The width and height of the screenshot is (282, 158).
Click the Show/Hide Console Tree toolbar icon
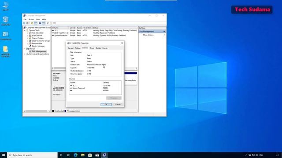tap(35, 23)
